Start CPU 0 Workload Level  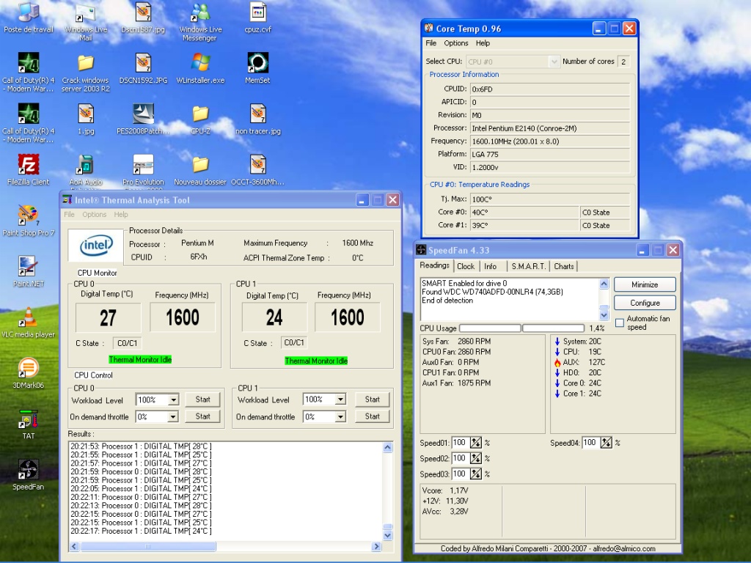pyautogui.click(x=202, y=400)
